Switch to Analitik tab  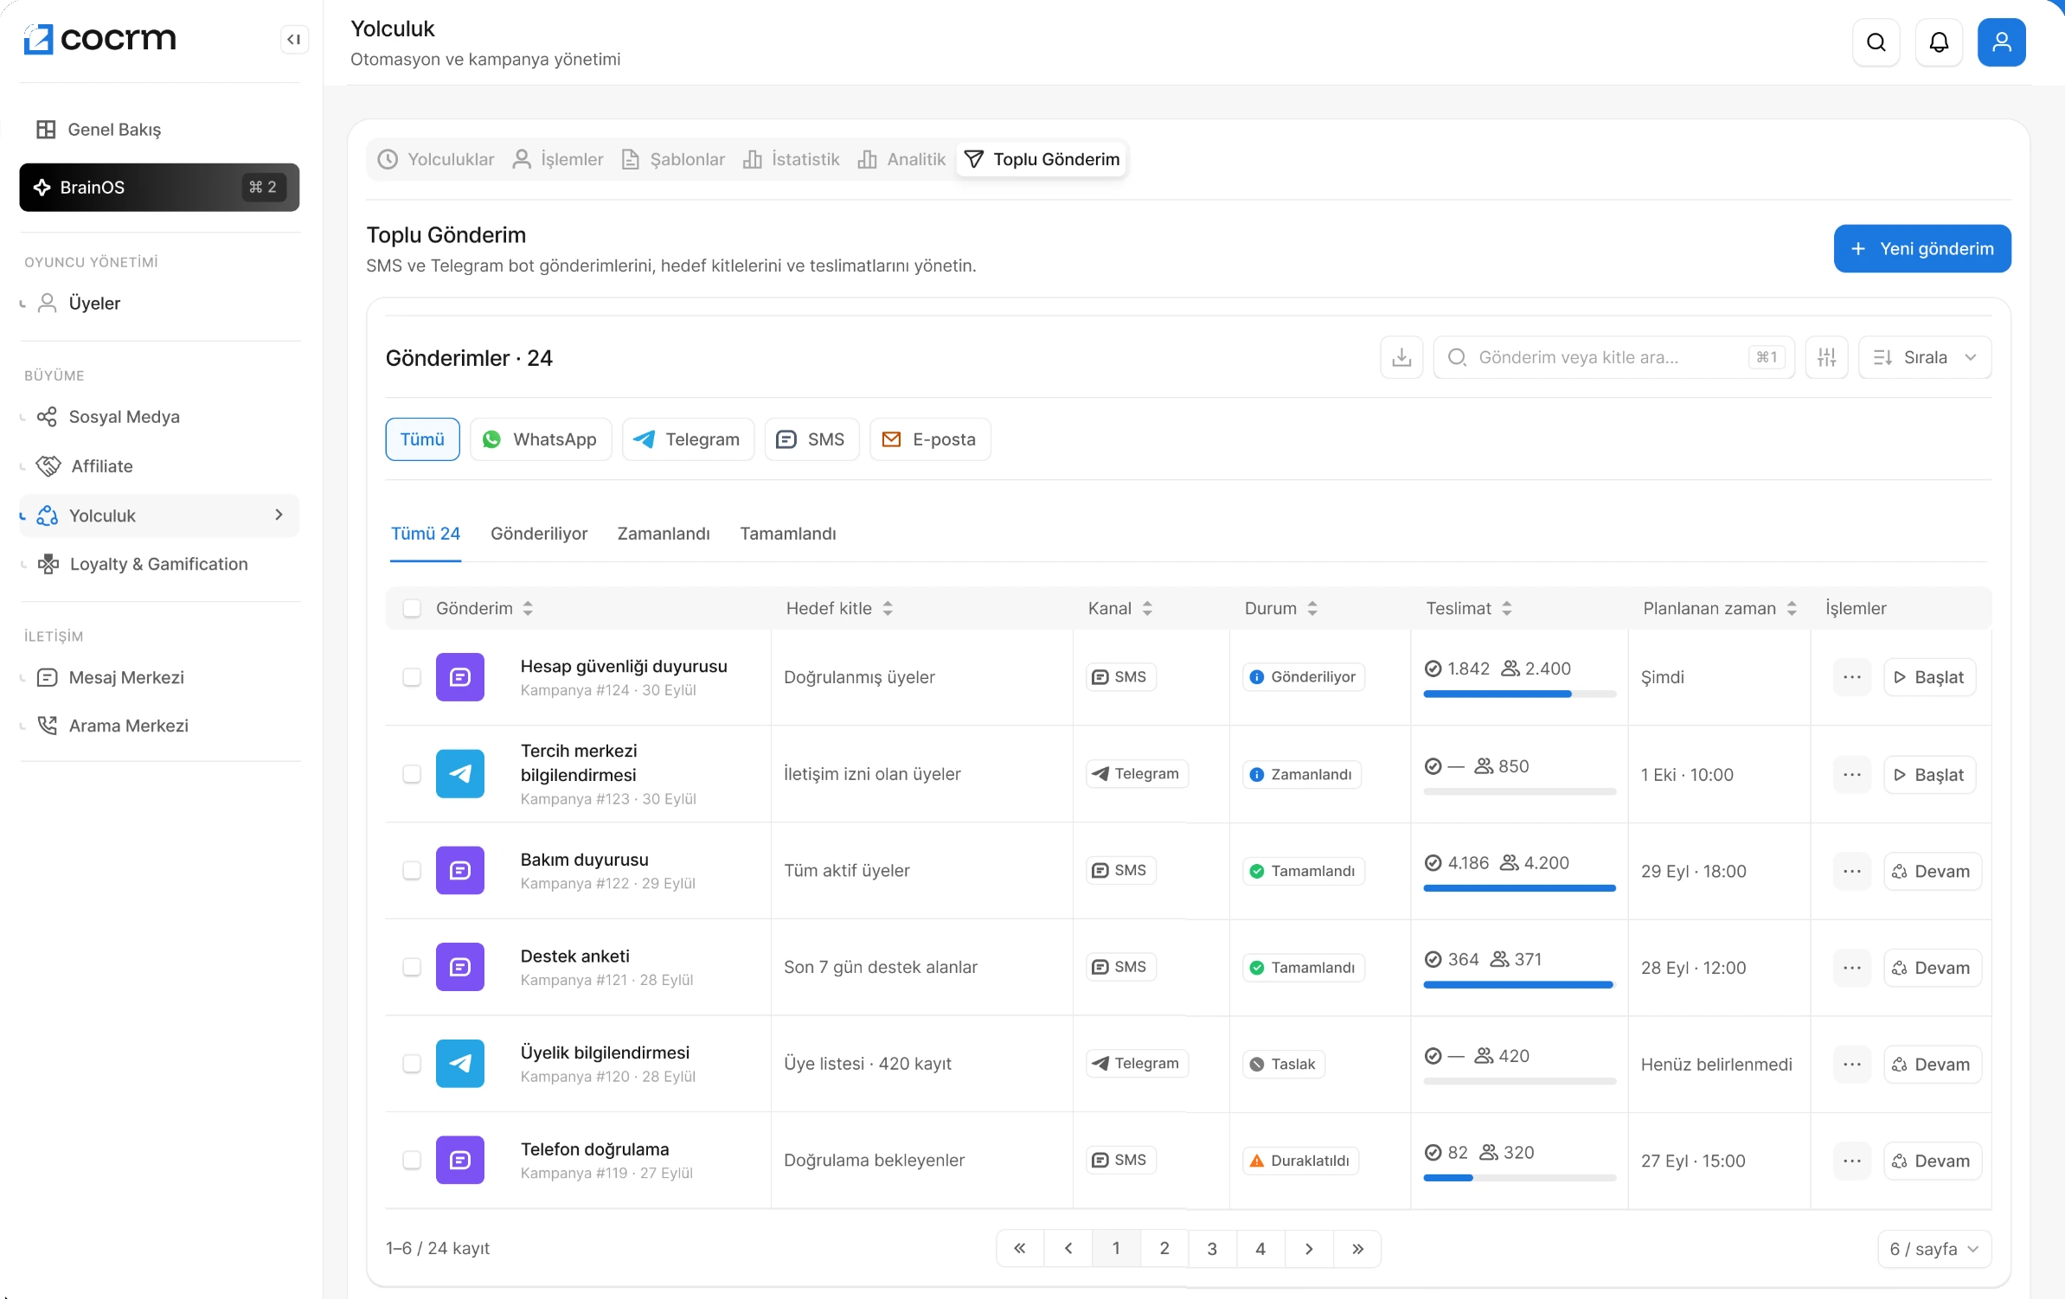click(901, 159)
